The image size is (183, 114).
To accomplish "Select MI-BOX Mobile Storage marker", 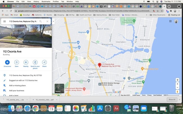I will click(100, 84).
